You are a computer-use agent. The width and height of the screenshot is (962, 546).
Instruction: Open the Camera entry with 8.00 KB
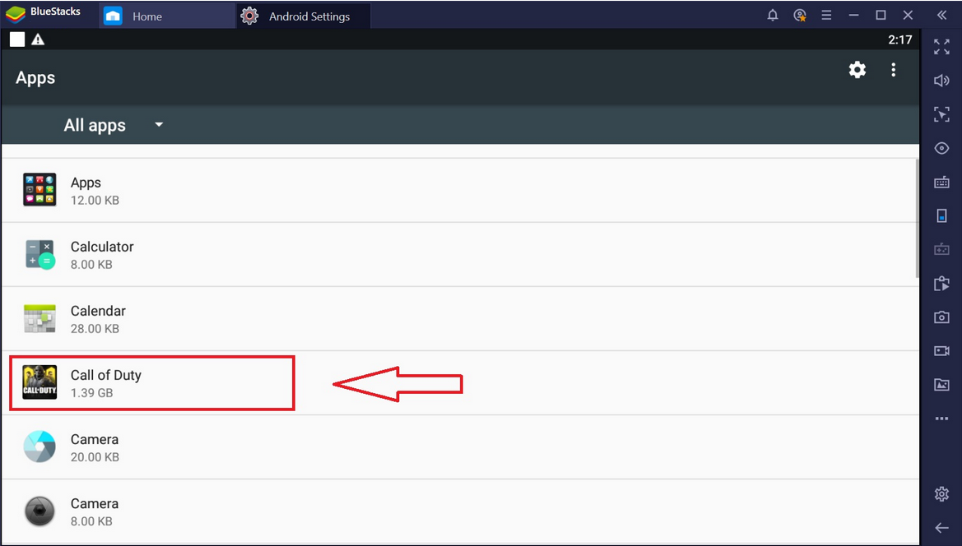tap(460, 511)
